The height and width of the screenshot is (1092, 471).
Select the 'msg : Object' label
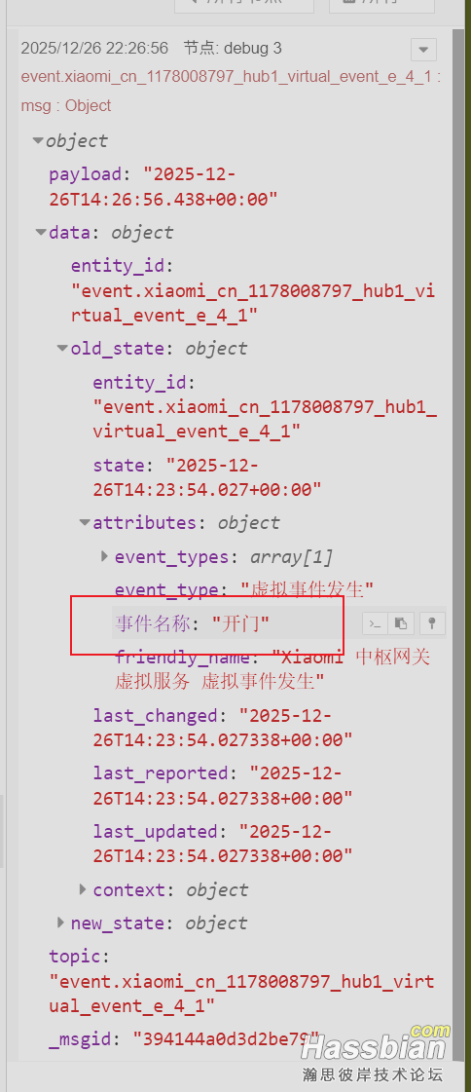click(x=66, y=106)
